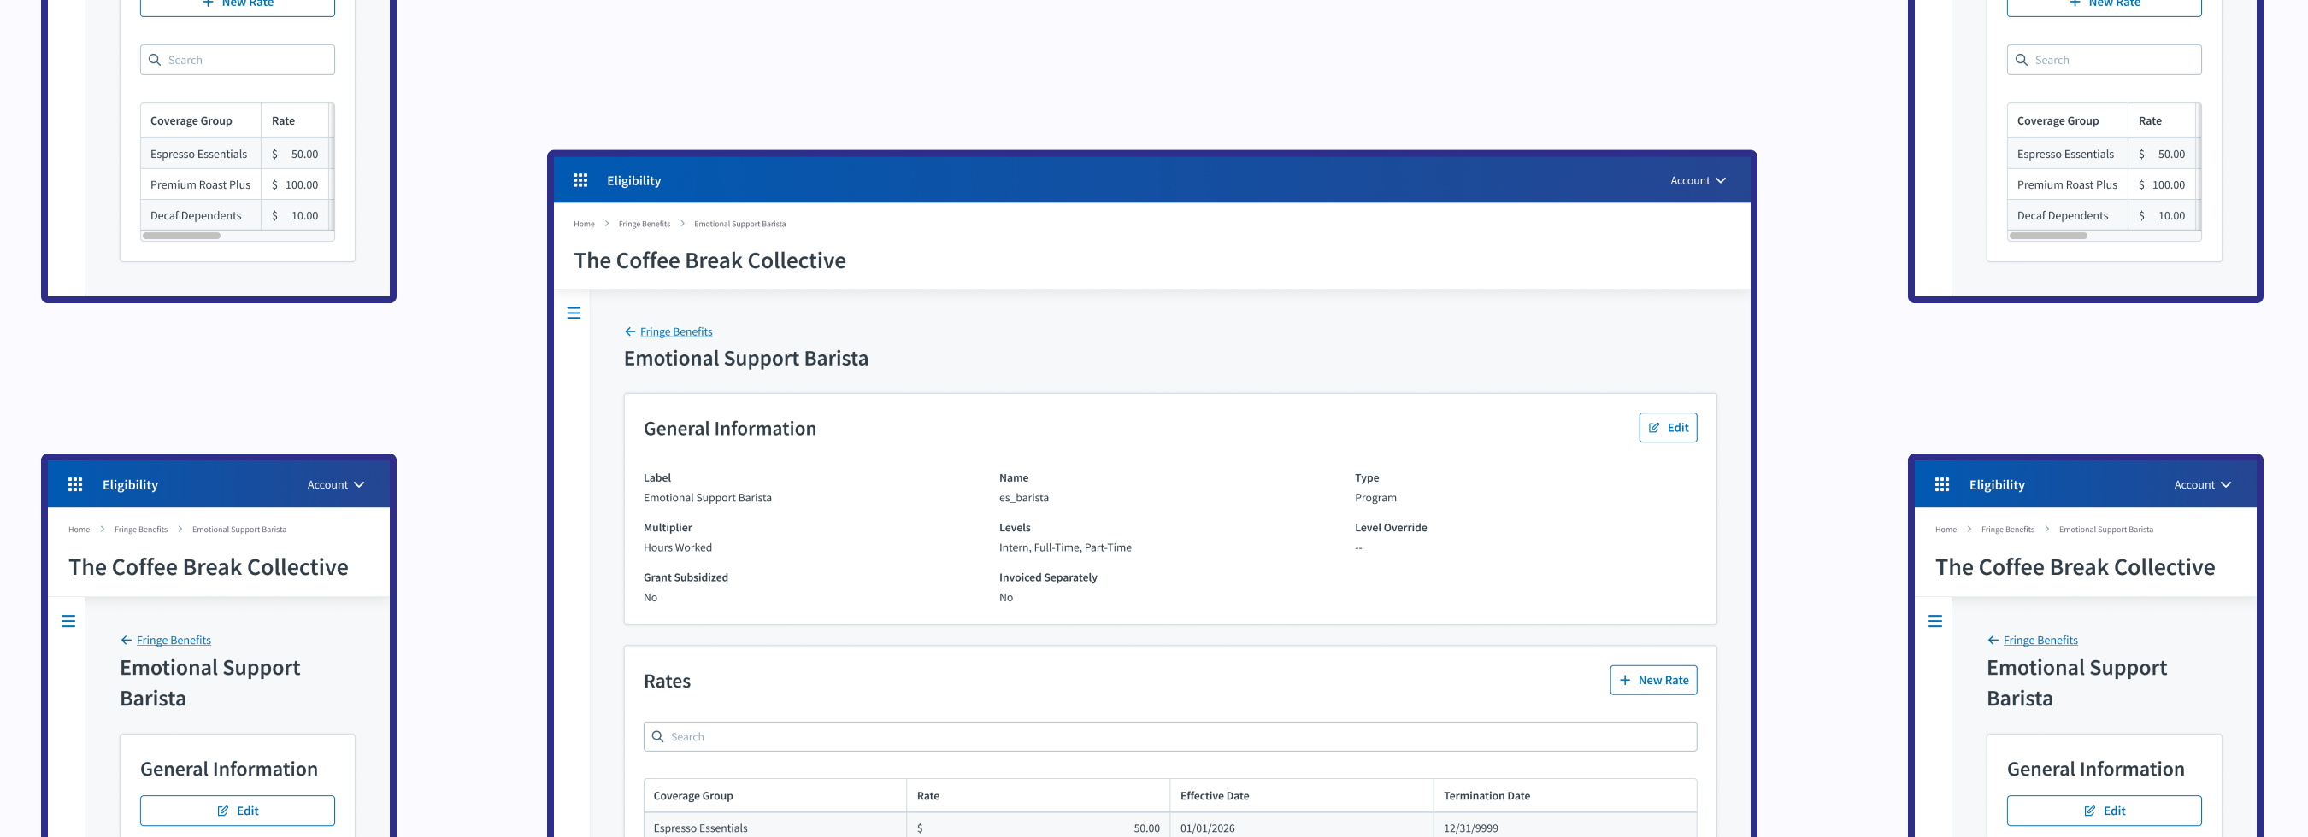Click the horizontal scrollbar under the top-left rates table
The width and height of the screenshot is (2308, 837).
[182, 237]
